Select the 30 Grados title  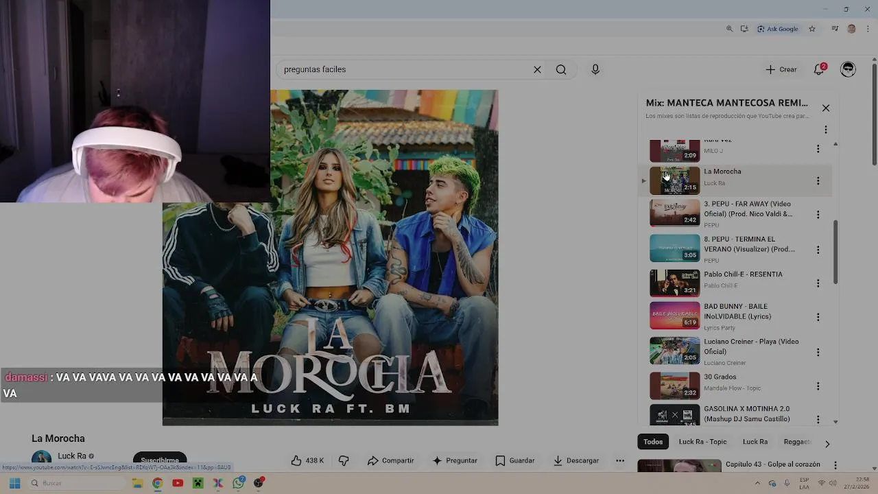coord(720,377)
